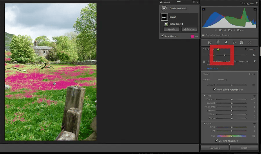
Task: Toggle the eye icon in Masks panel header
Action: tap(161, 2)
